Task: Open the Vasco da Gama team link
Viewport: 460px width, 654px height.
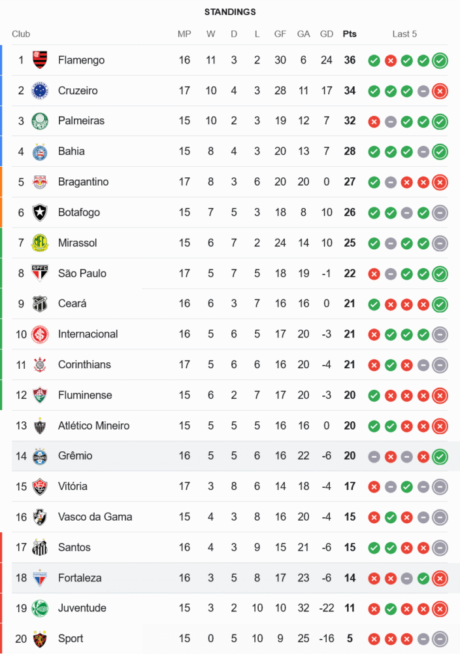Action: pyautogui.click(x=95, y=517)
